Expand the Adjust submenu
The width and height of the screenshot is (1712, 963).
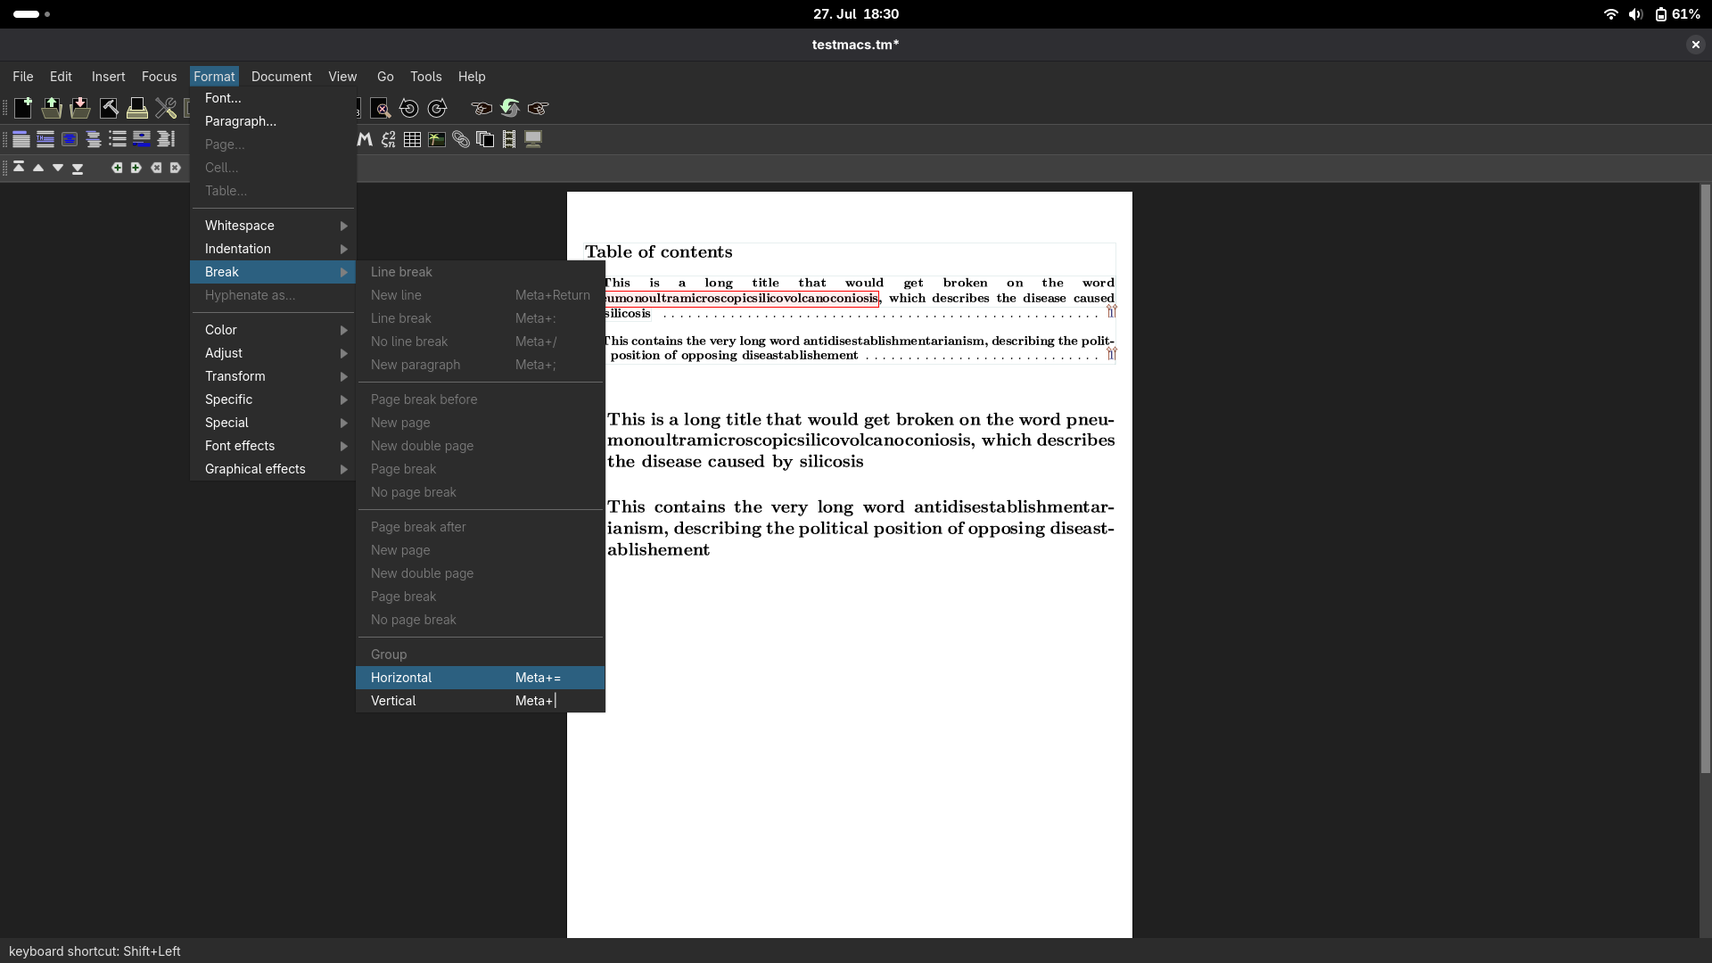click(x=273, y=353)
